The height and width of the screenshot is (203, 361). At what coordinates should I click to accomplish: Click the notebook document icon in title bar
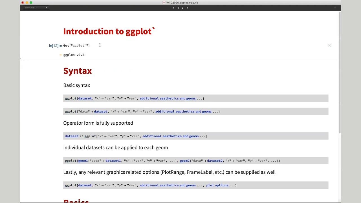pyautogui.click(x=164, y=3)
